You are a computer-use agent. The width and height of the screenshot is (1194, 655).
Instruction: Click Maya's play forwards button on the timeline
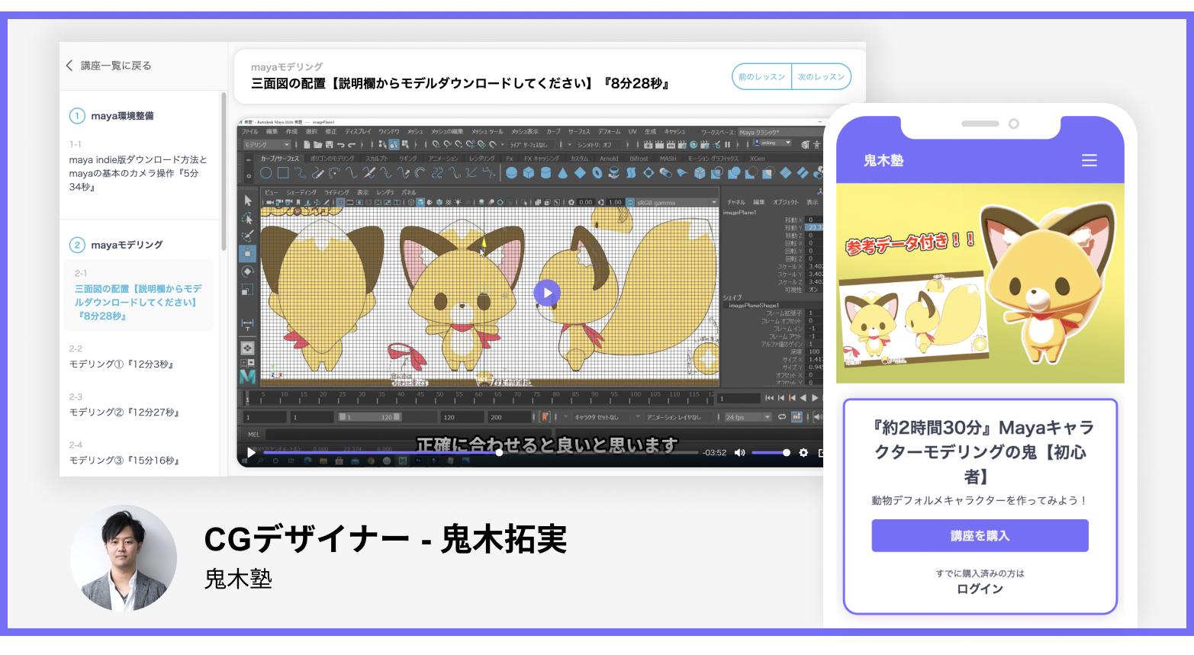pos(815,398)
